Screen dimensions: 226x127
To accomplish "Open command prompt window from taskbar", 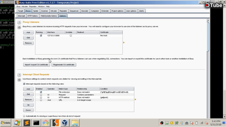I will coord(36,123).
